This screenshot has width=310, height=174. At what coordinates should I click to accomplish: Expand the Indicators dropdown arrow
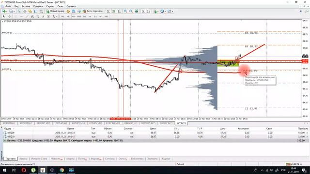click(x=158, y=11)
